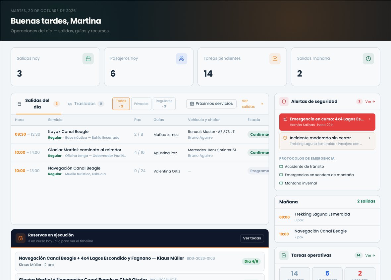Click the Hora column header
391x280 pixels.
[x=19, y=120]
